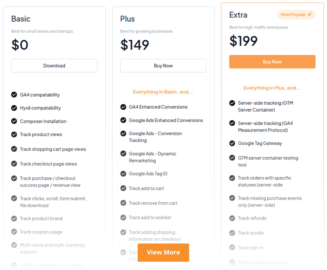Click the $149 price of Plus plan
327x270 pixels.
click(x=134, y=44)
